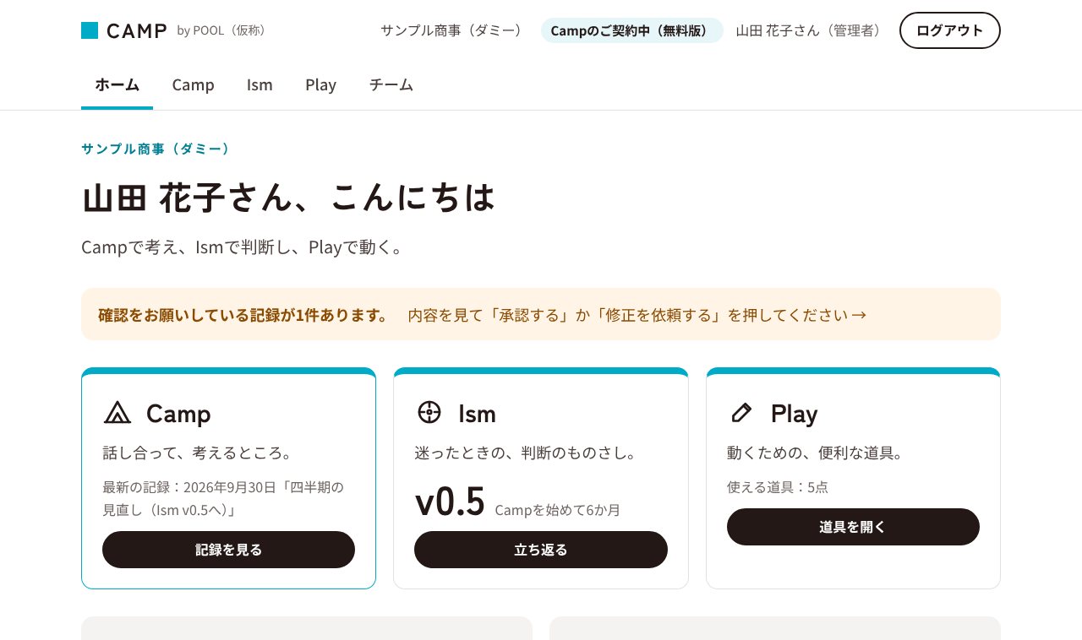The width and height of the screenshot is (1082, 640).
Task: Click the Ism card heading
Action: point(477,414)
